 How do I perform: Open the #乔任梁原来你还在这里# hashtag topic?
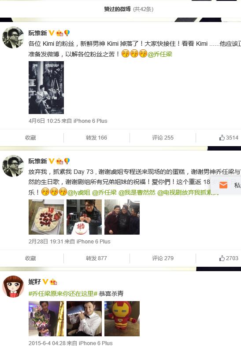(x=63, y=294)
